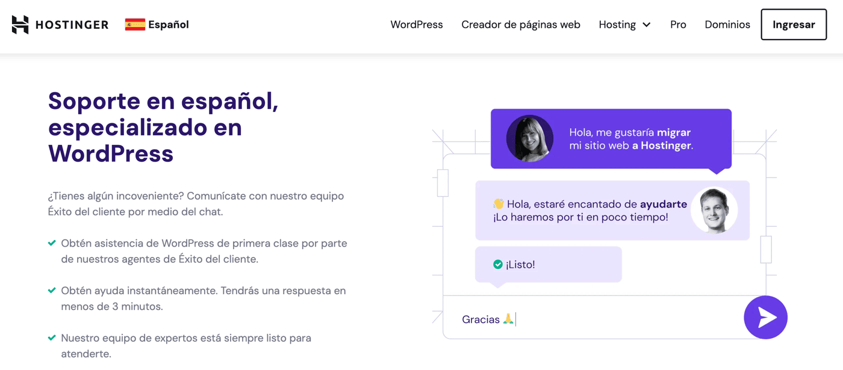This screenshot has width=843, height=370.
Task: Open the WordPress menu item
Action: [417, 25]
